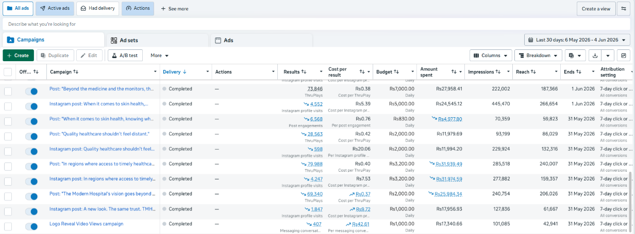This screenshot has width=635, height=234.
Task: Sort by Cost per result arrows
Action: 362,72
